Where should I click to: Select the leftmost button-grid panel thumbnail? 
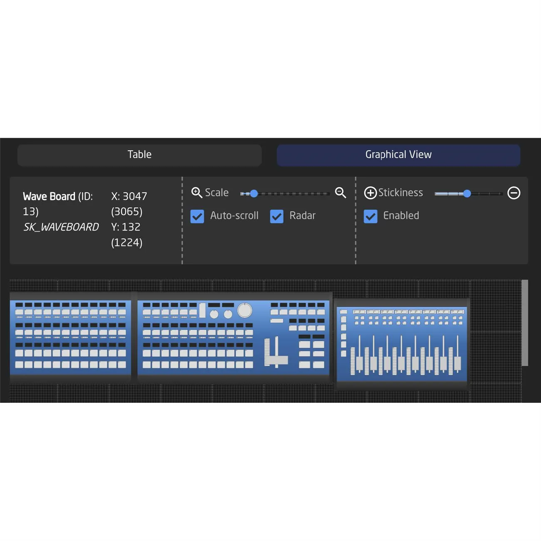pyautogui.click(x=70, y=337)
